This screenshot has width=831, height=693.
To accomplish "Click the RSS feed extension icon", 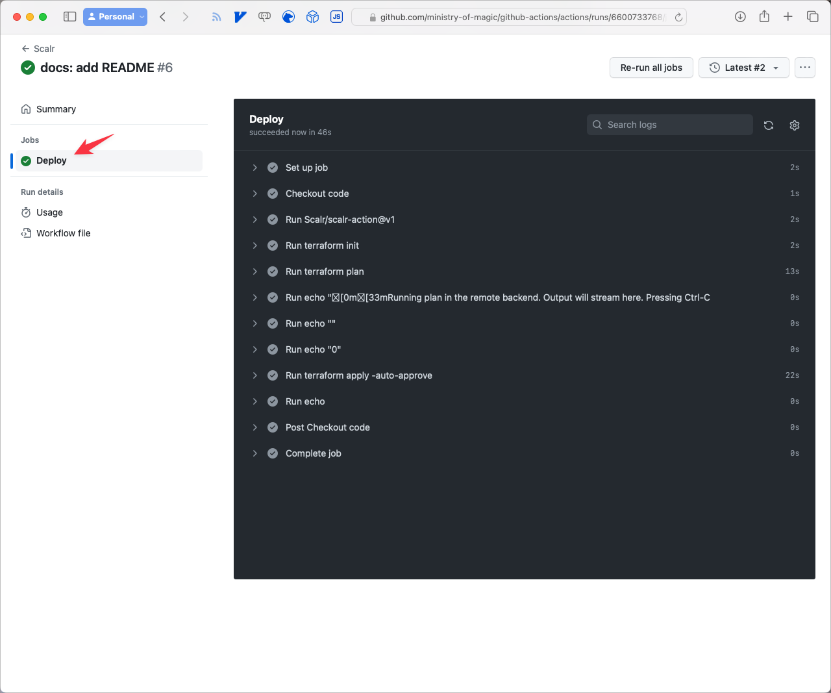I will 216,17.
